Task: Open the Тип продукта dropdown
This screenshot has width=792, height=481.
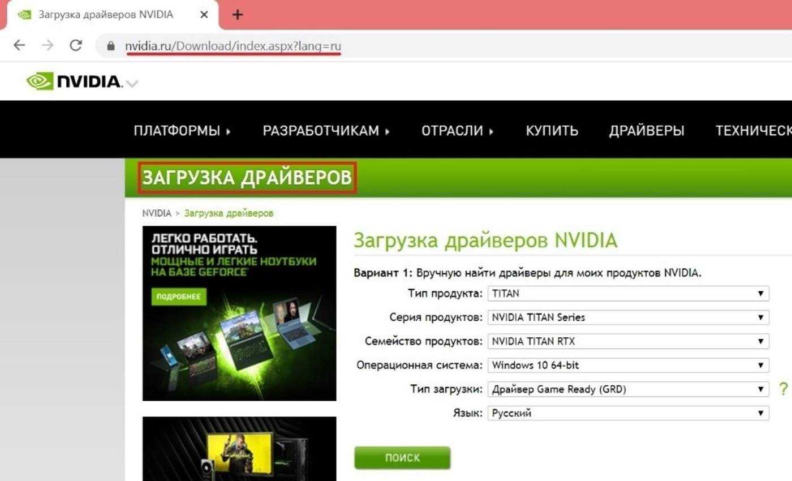Action: (628, 294)
